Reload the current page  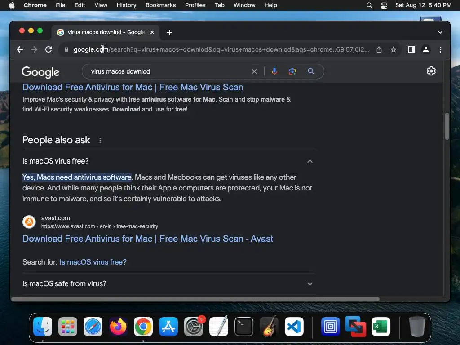point(49,49)
